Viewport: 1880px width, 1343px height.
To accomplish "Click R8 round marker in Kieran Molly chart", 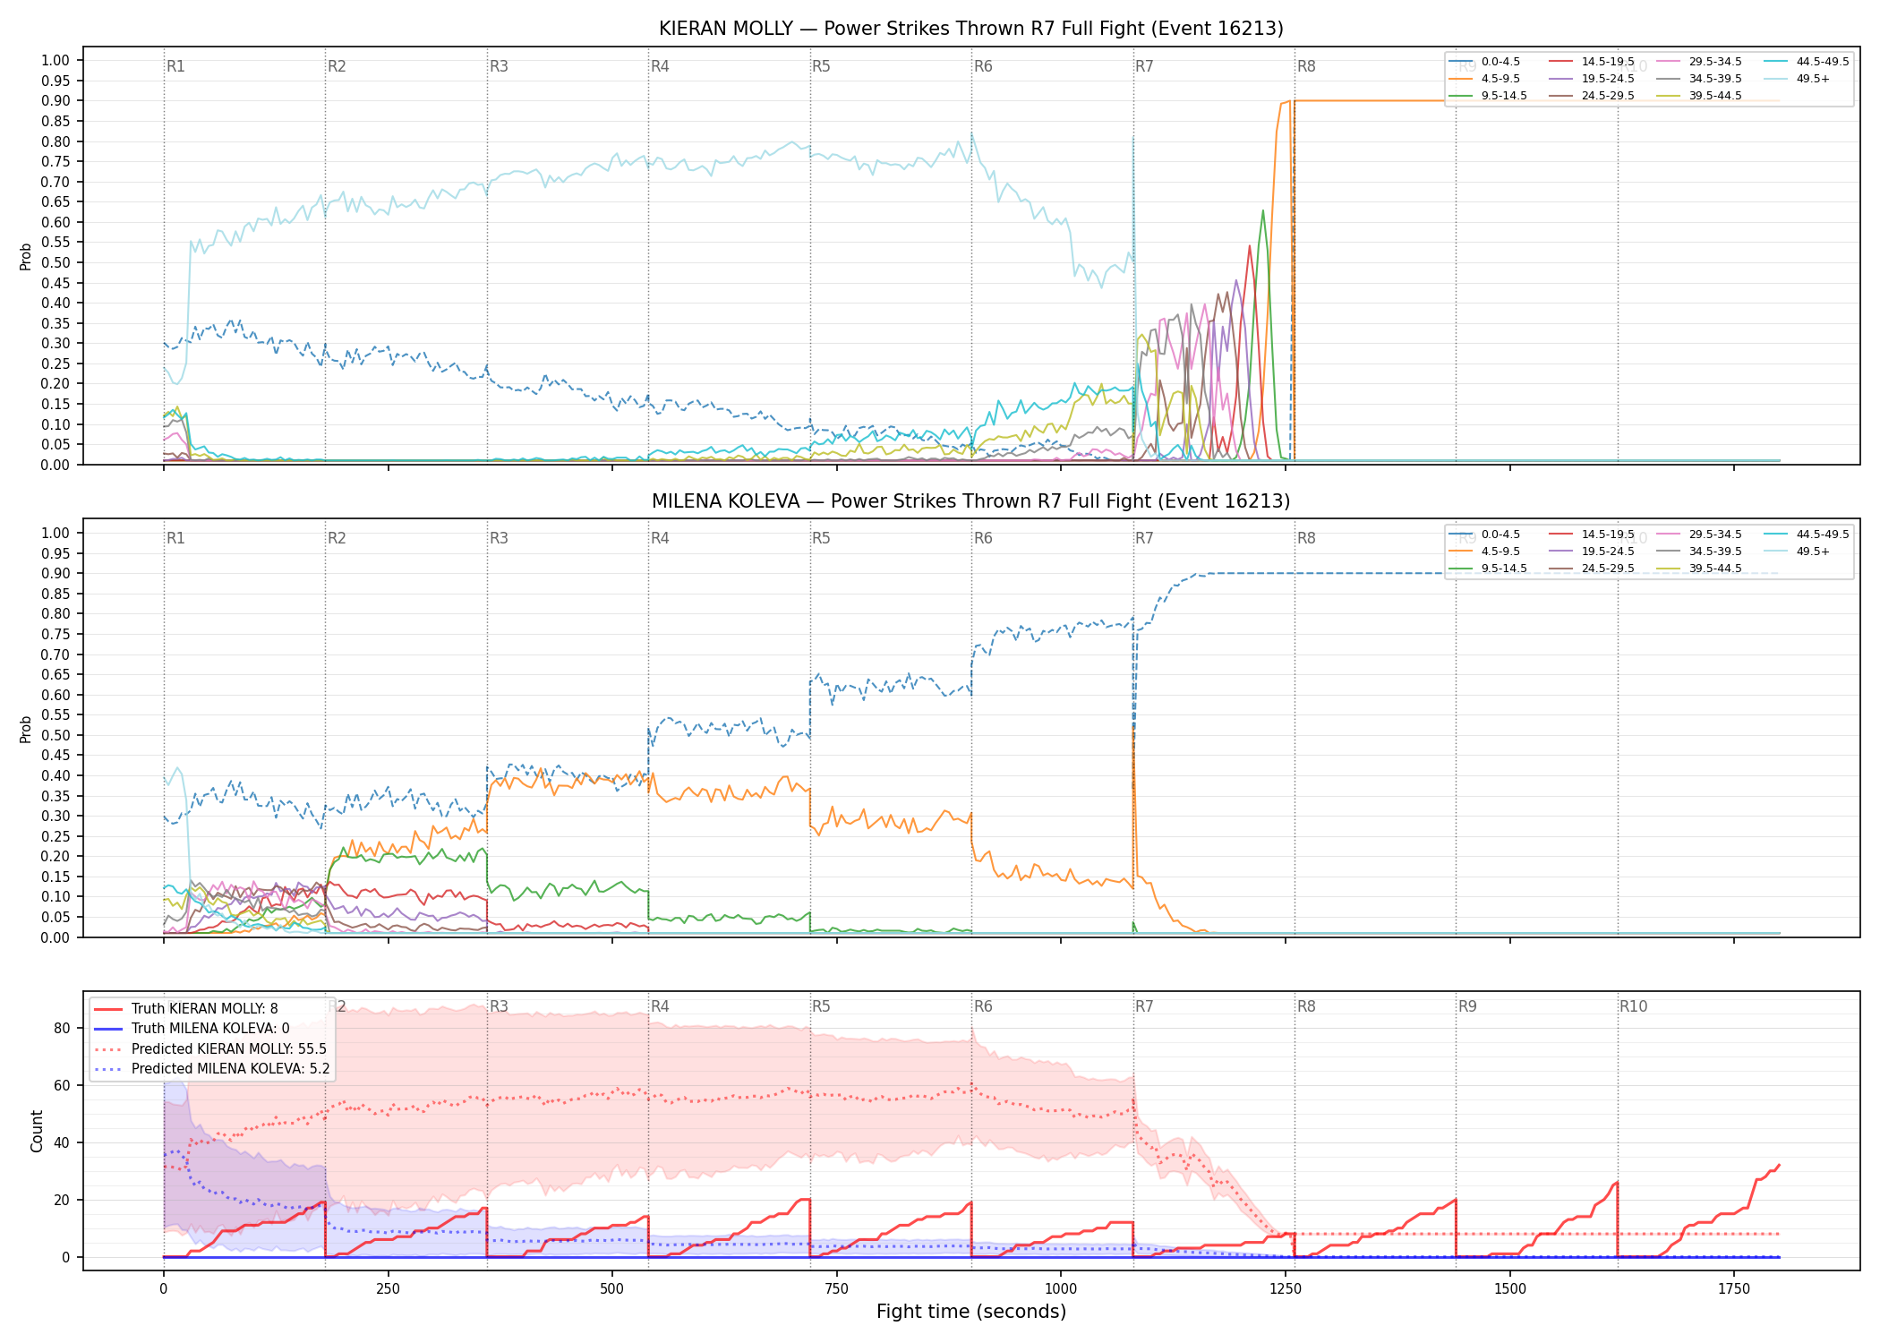I will (x=1306, y=66).
